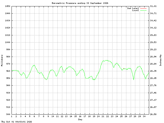Click day 15 on the x-axis
Image resolution: width=164 pixels, height=123 pixels.
tap(76, 116)
